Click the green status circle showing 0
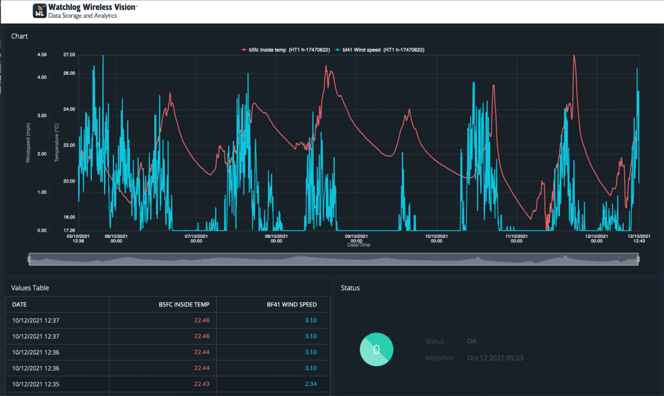664x396 pixels. tap(376, 350)
